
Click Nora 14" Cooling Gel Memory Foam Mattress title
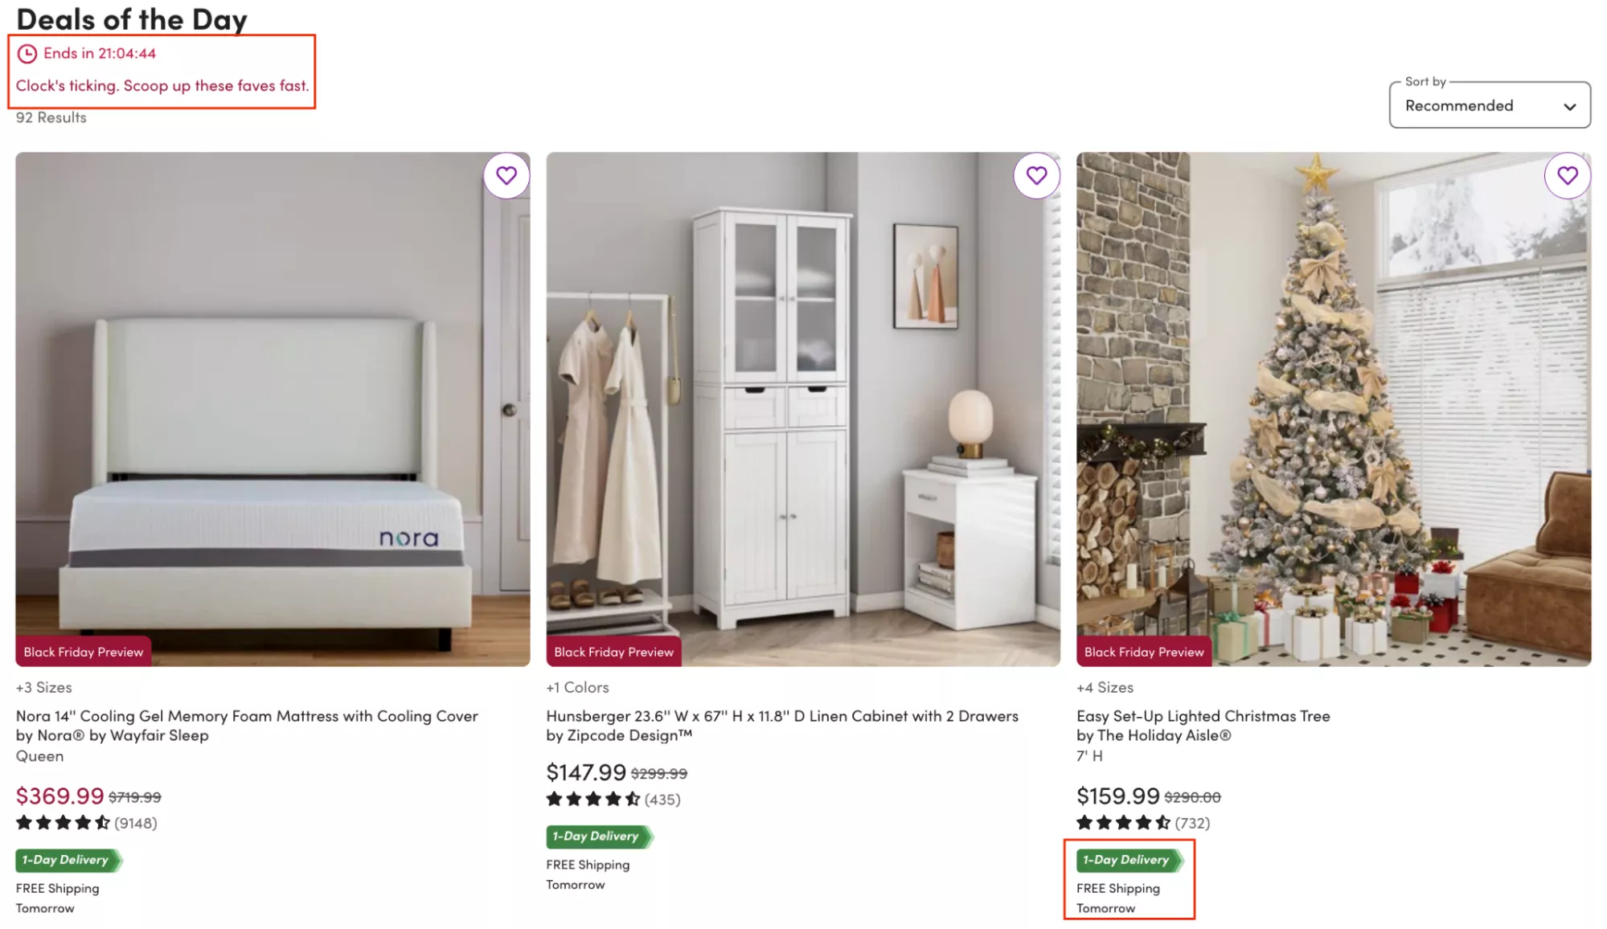247,716
